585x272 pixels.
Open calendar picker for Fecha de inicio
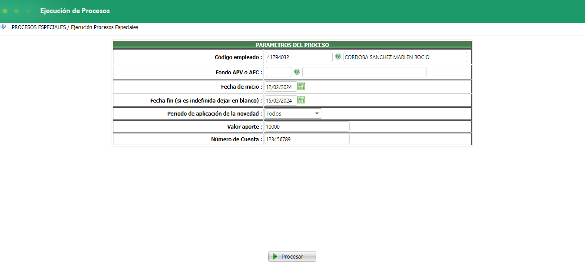301,86
